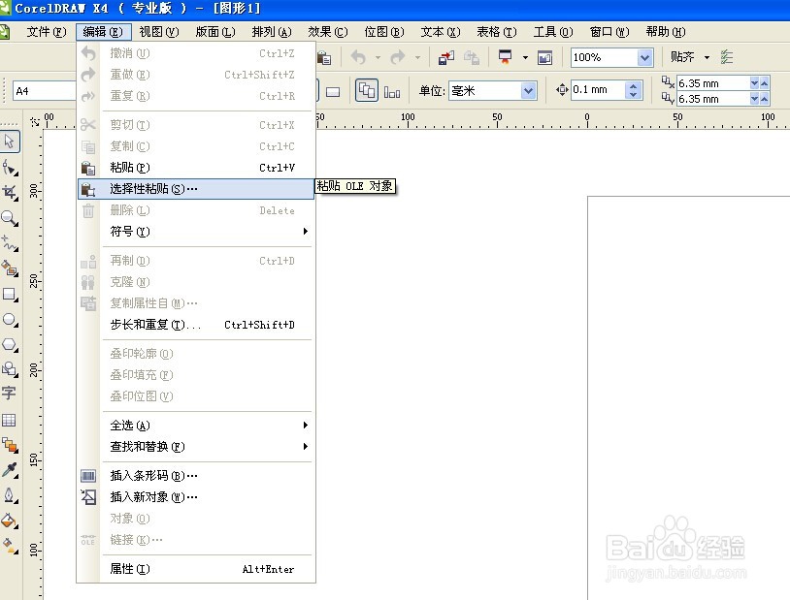Open the undo history dropdown arrow
790x600 pixels.
378,57
